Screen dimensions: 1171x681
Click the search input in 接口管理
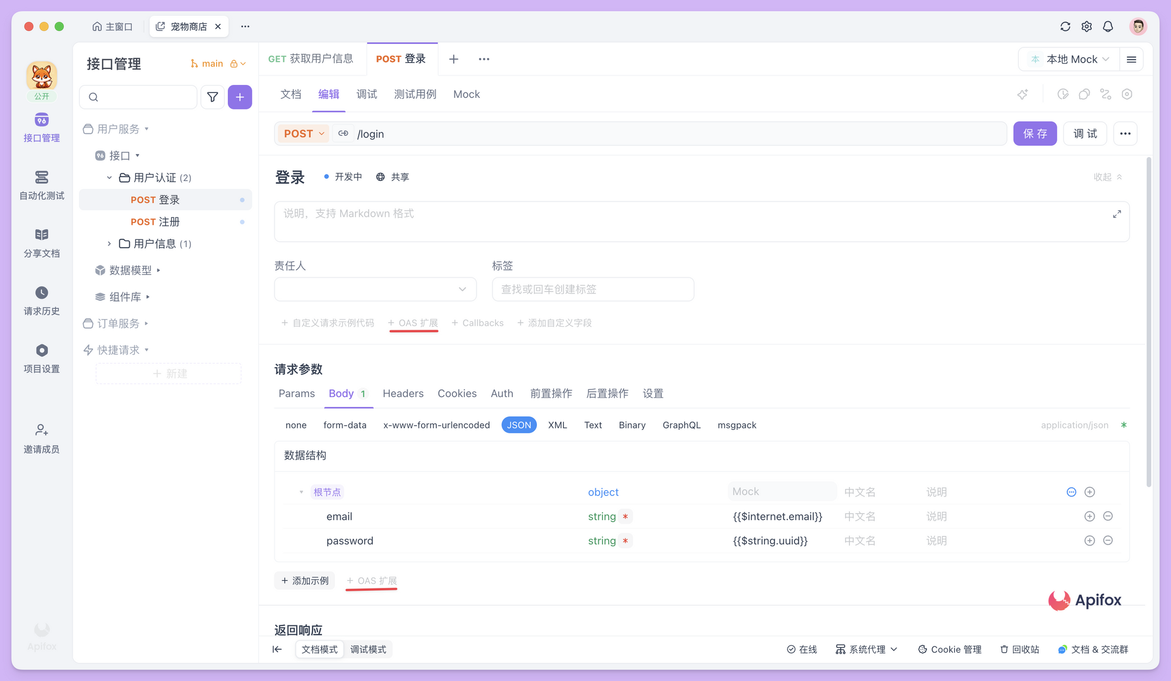click(x=138, y=97)
